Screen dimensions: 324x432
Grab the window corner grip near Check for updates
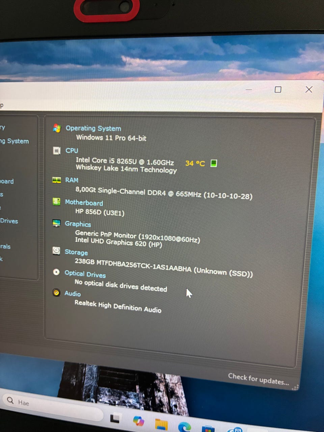(296, 387)
